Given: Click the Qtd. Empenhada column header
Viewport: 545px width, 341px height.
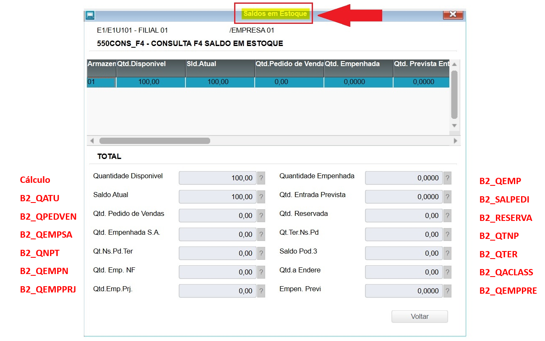Looking at the screenshot, I should (359, 68).
